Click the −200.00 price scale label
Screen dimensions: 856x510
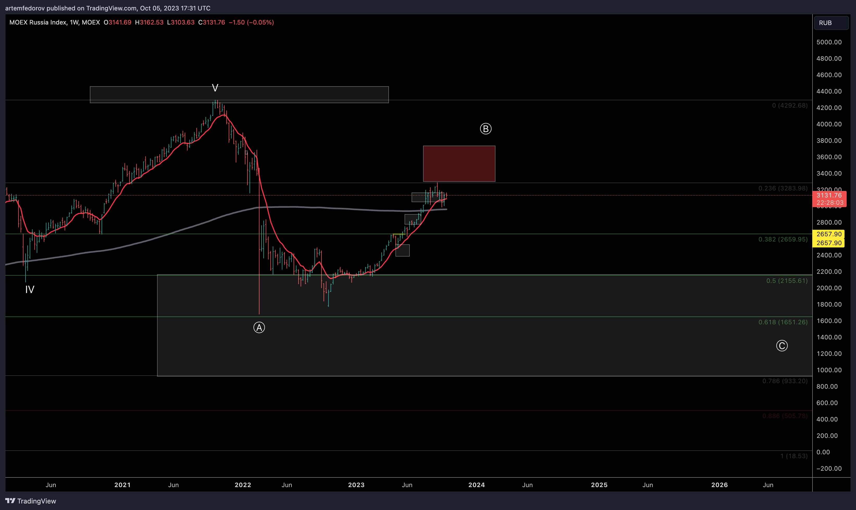(x=829, y=468)
